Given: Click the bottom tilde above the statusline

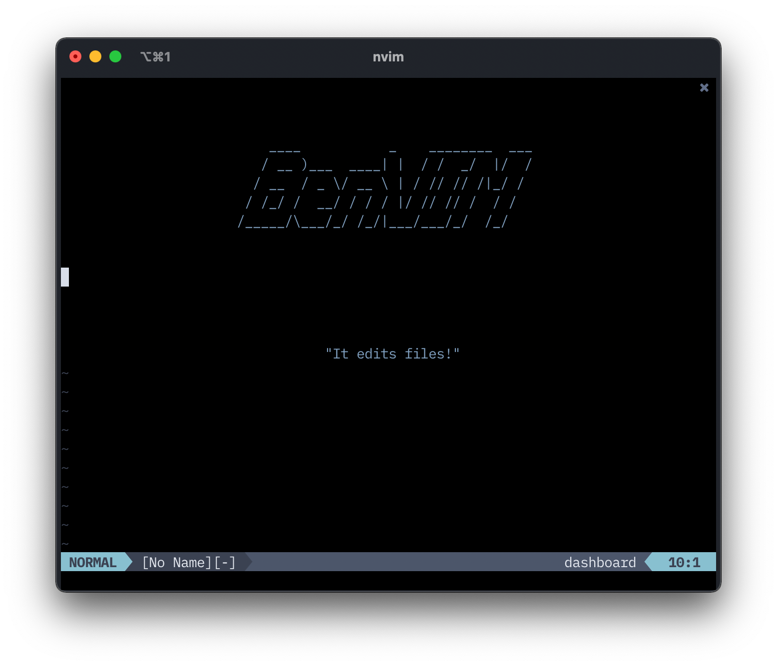Looking at the screenshot, I should point(65,544).
